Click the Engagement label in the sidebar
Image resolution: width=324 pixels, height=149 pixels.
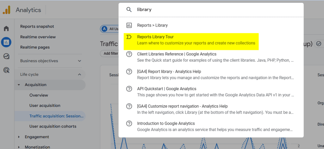click(37, 137)
